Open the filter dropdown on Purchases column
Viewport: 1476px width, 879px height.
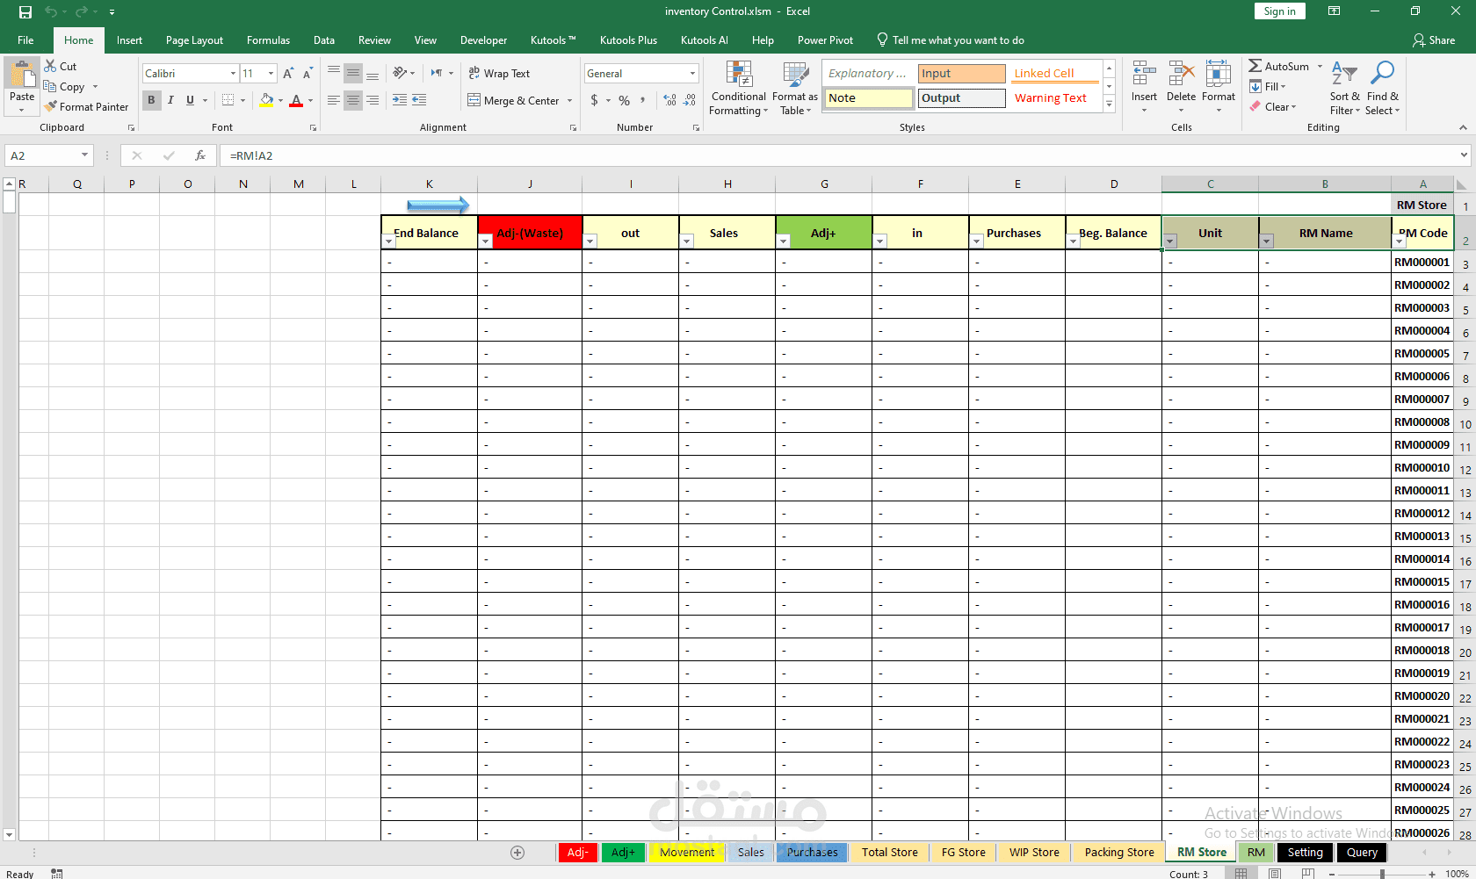(x=976, y=241)
